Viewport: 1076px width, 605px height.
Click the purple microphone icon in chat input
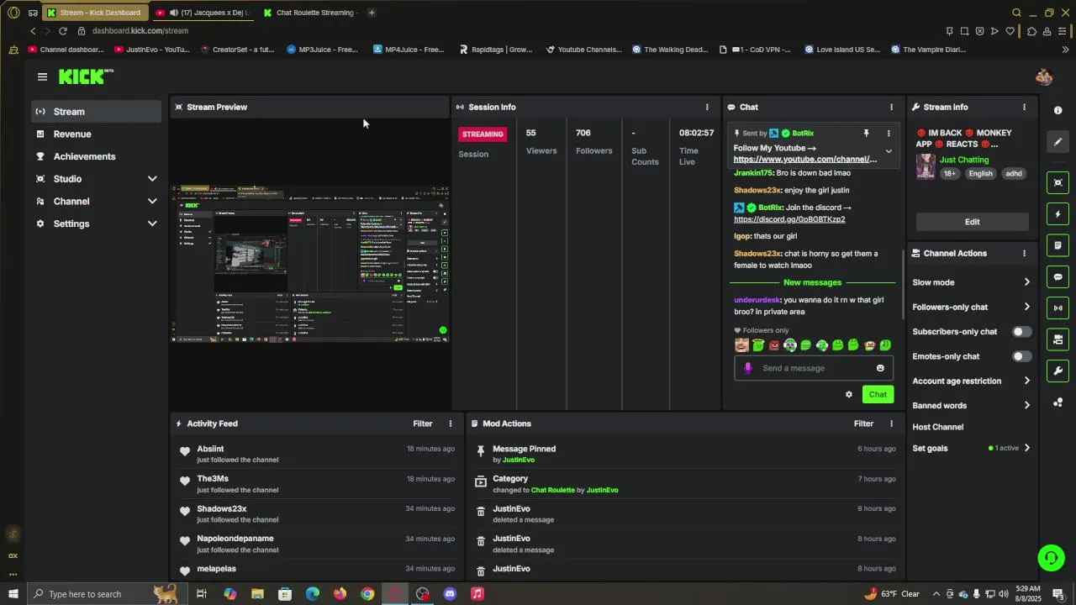pyautogui.click(x=747, y=368)
